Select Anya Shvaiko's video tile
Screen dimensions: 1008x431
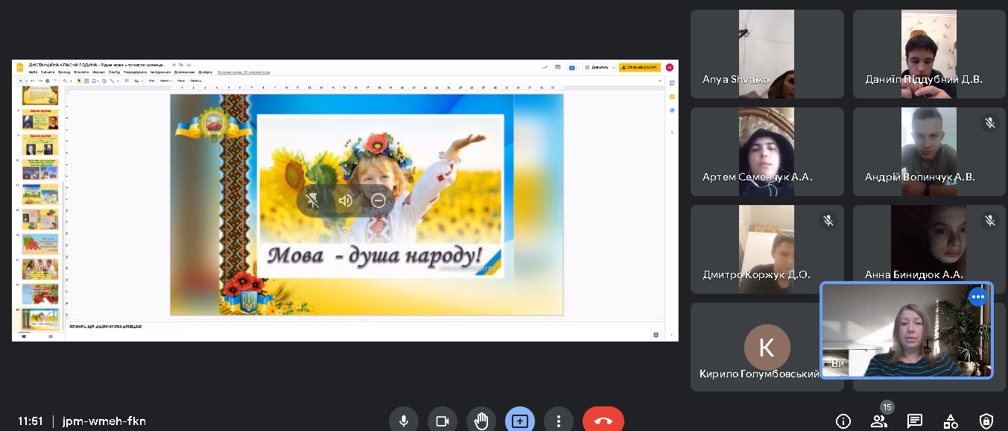pos(767,54)
